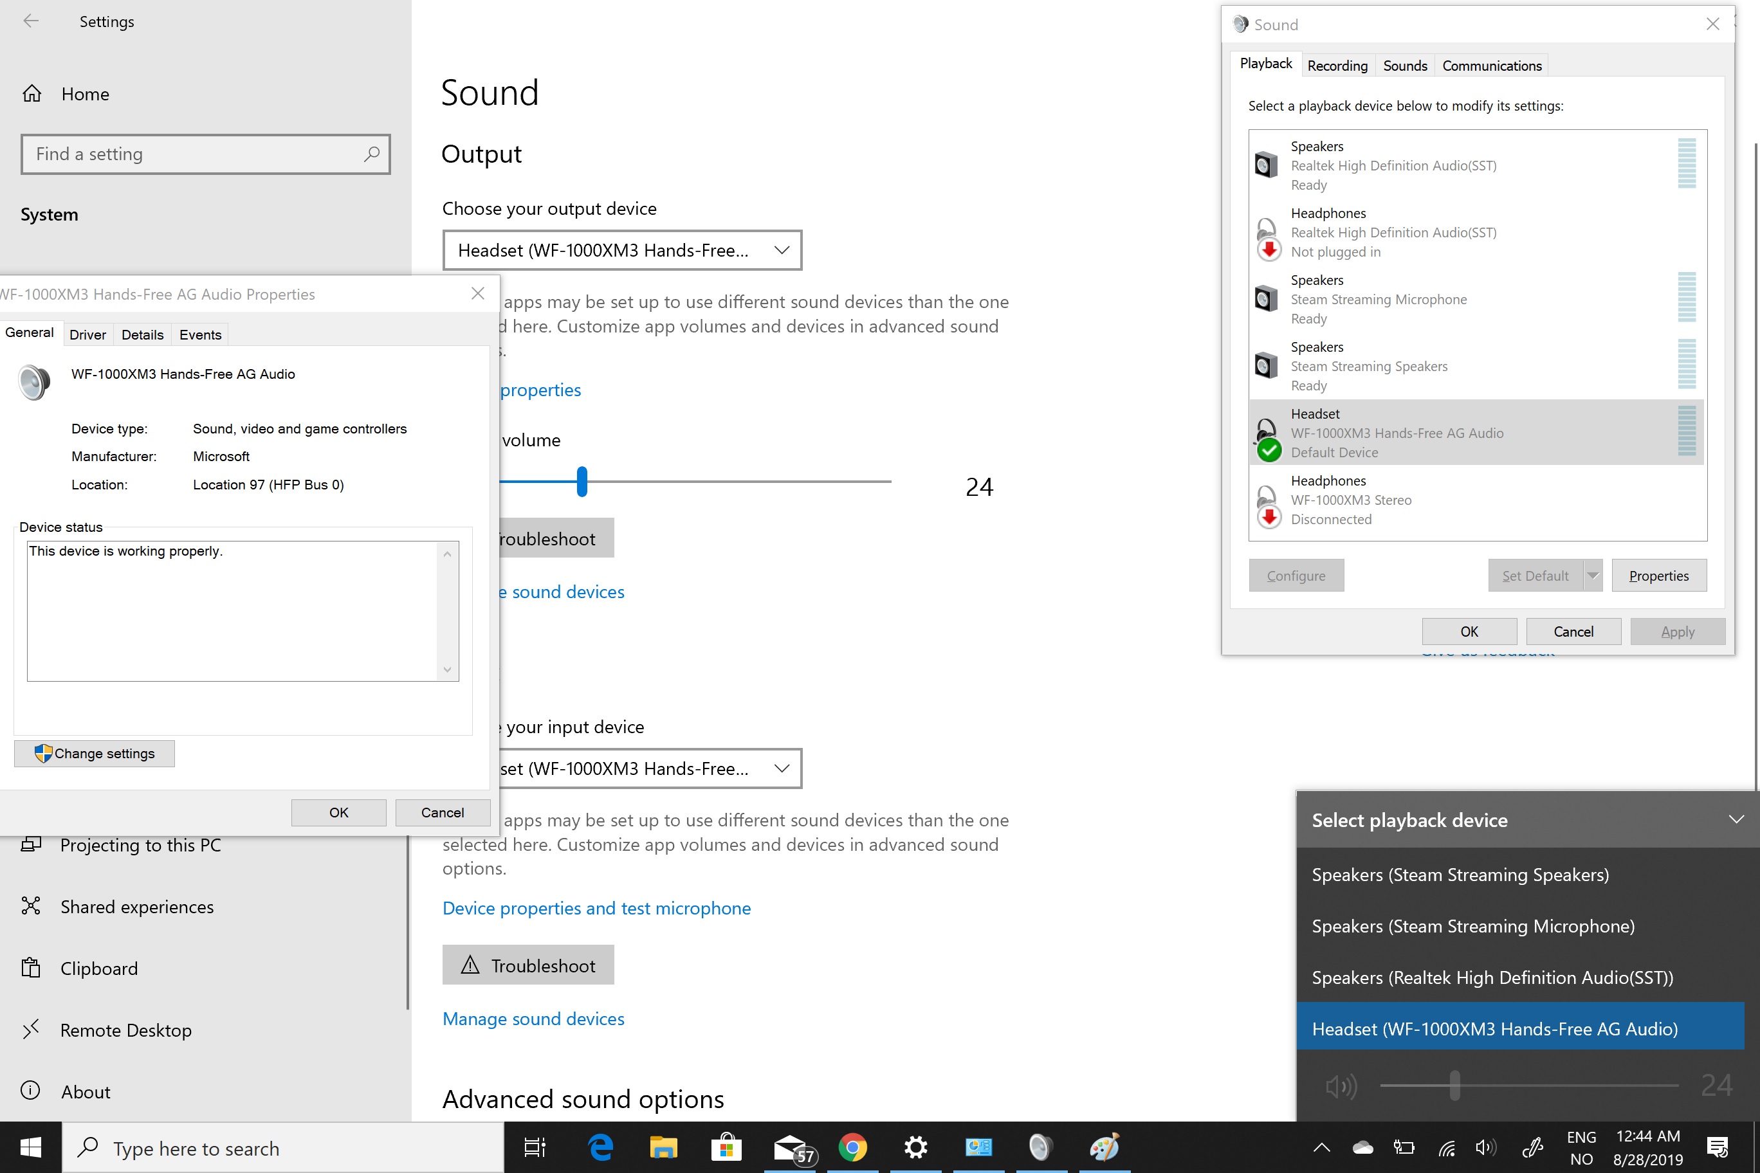
Task: Click the battery power tray icon
Action: [1404, 1147]
